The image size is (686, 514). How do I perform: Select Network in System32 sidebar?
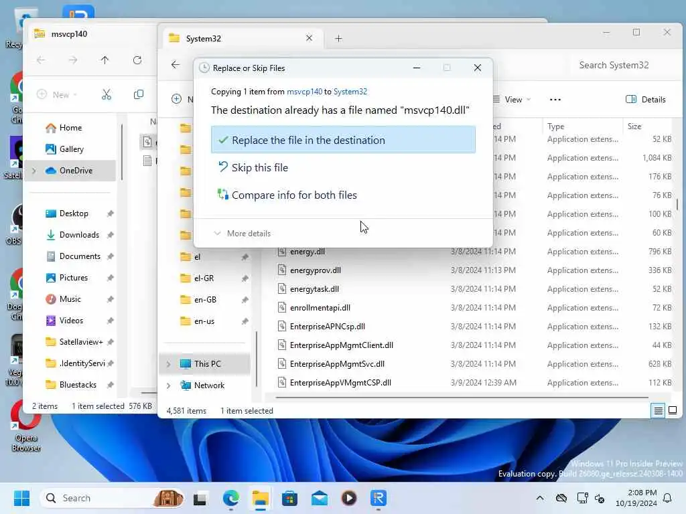209,385
